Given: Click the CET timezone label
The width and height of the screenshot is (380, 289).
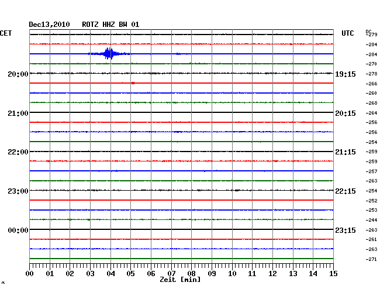Looking at the screenshot, I should [x=6, y=33].
